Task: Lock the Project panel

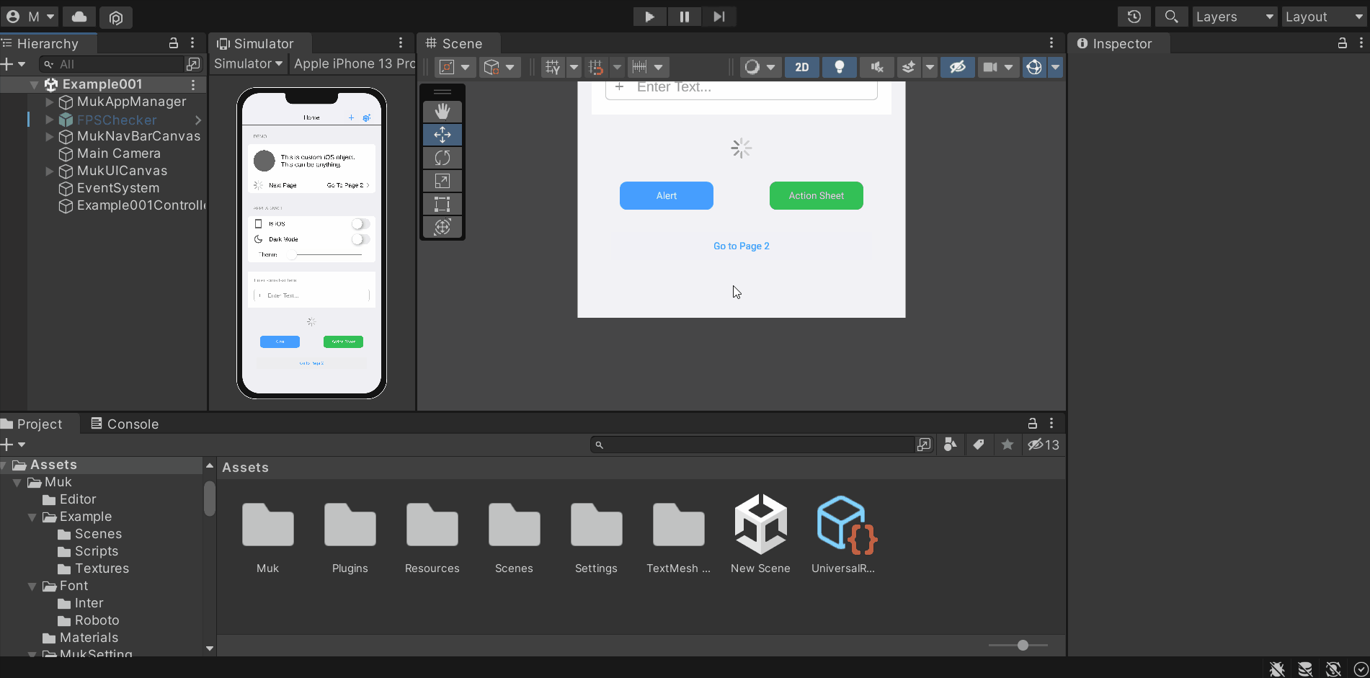Action: coord(1033,424)
